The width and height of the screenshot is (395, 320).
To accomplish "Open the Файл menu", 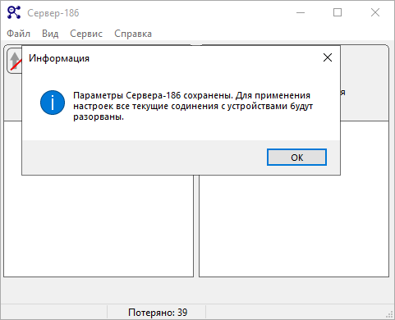I will tap(18, 34).
